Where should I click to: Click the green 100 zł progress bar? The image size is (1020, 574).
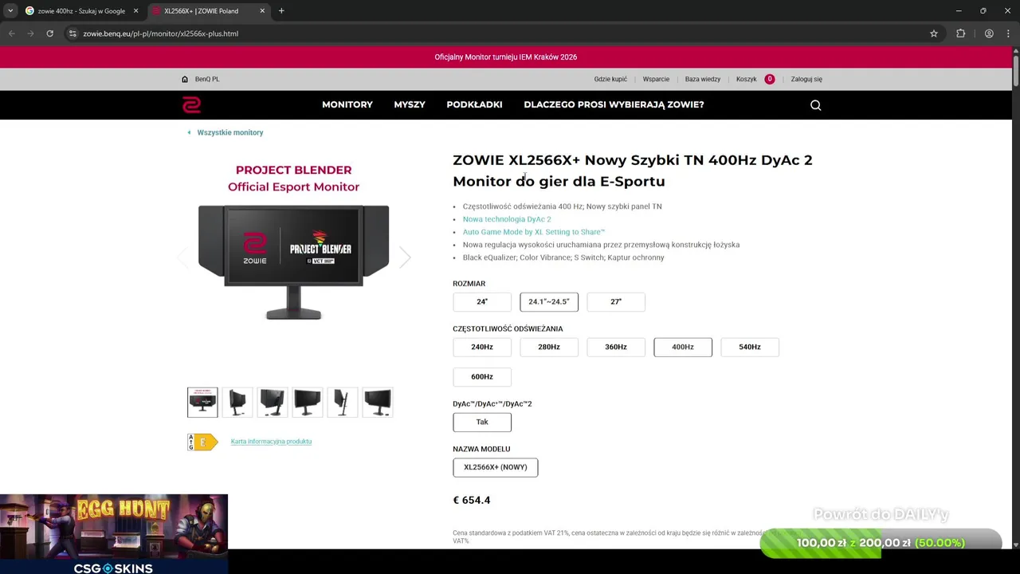pyautogui.click(x=881, y=543)
